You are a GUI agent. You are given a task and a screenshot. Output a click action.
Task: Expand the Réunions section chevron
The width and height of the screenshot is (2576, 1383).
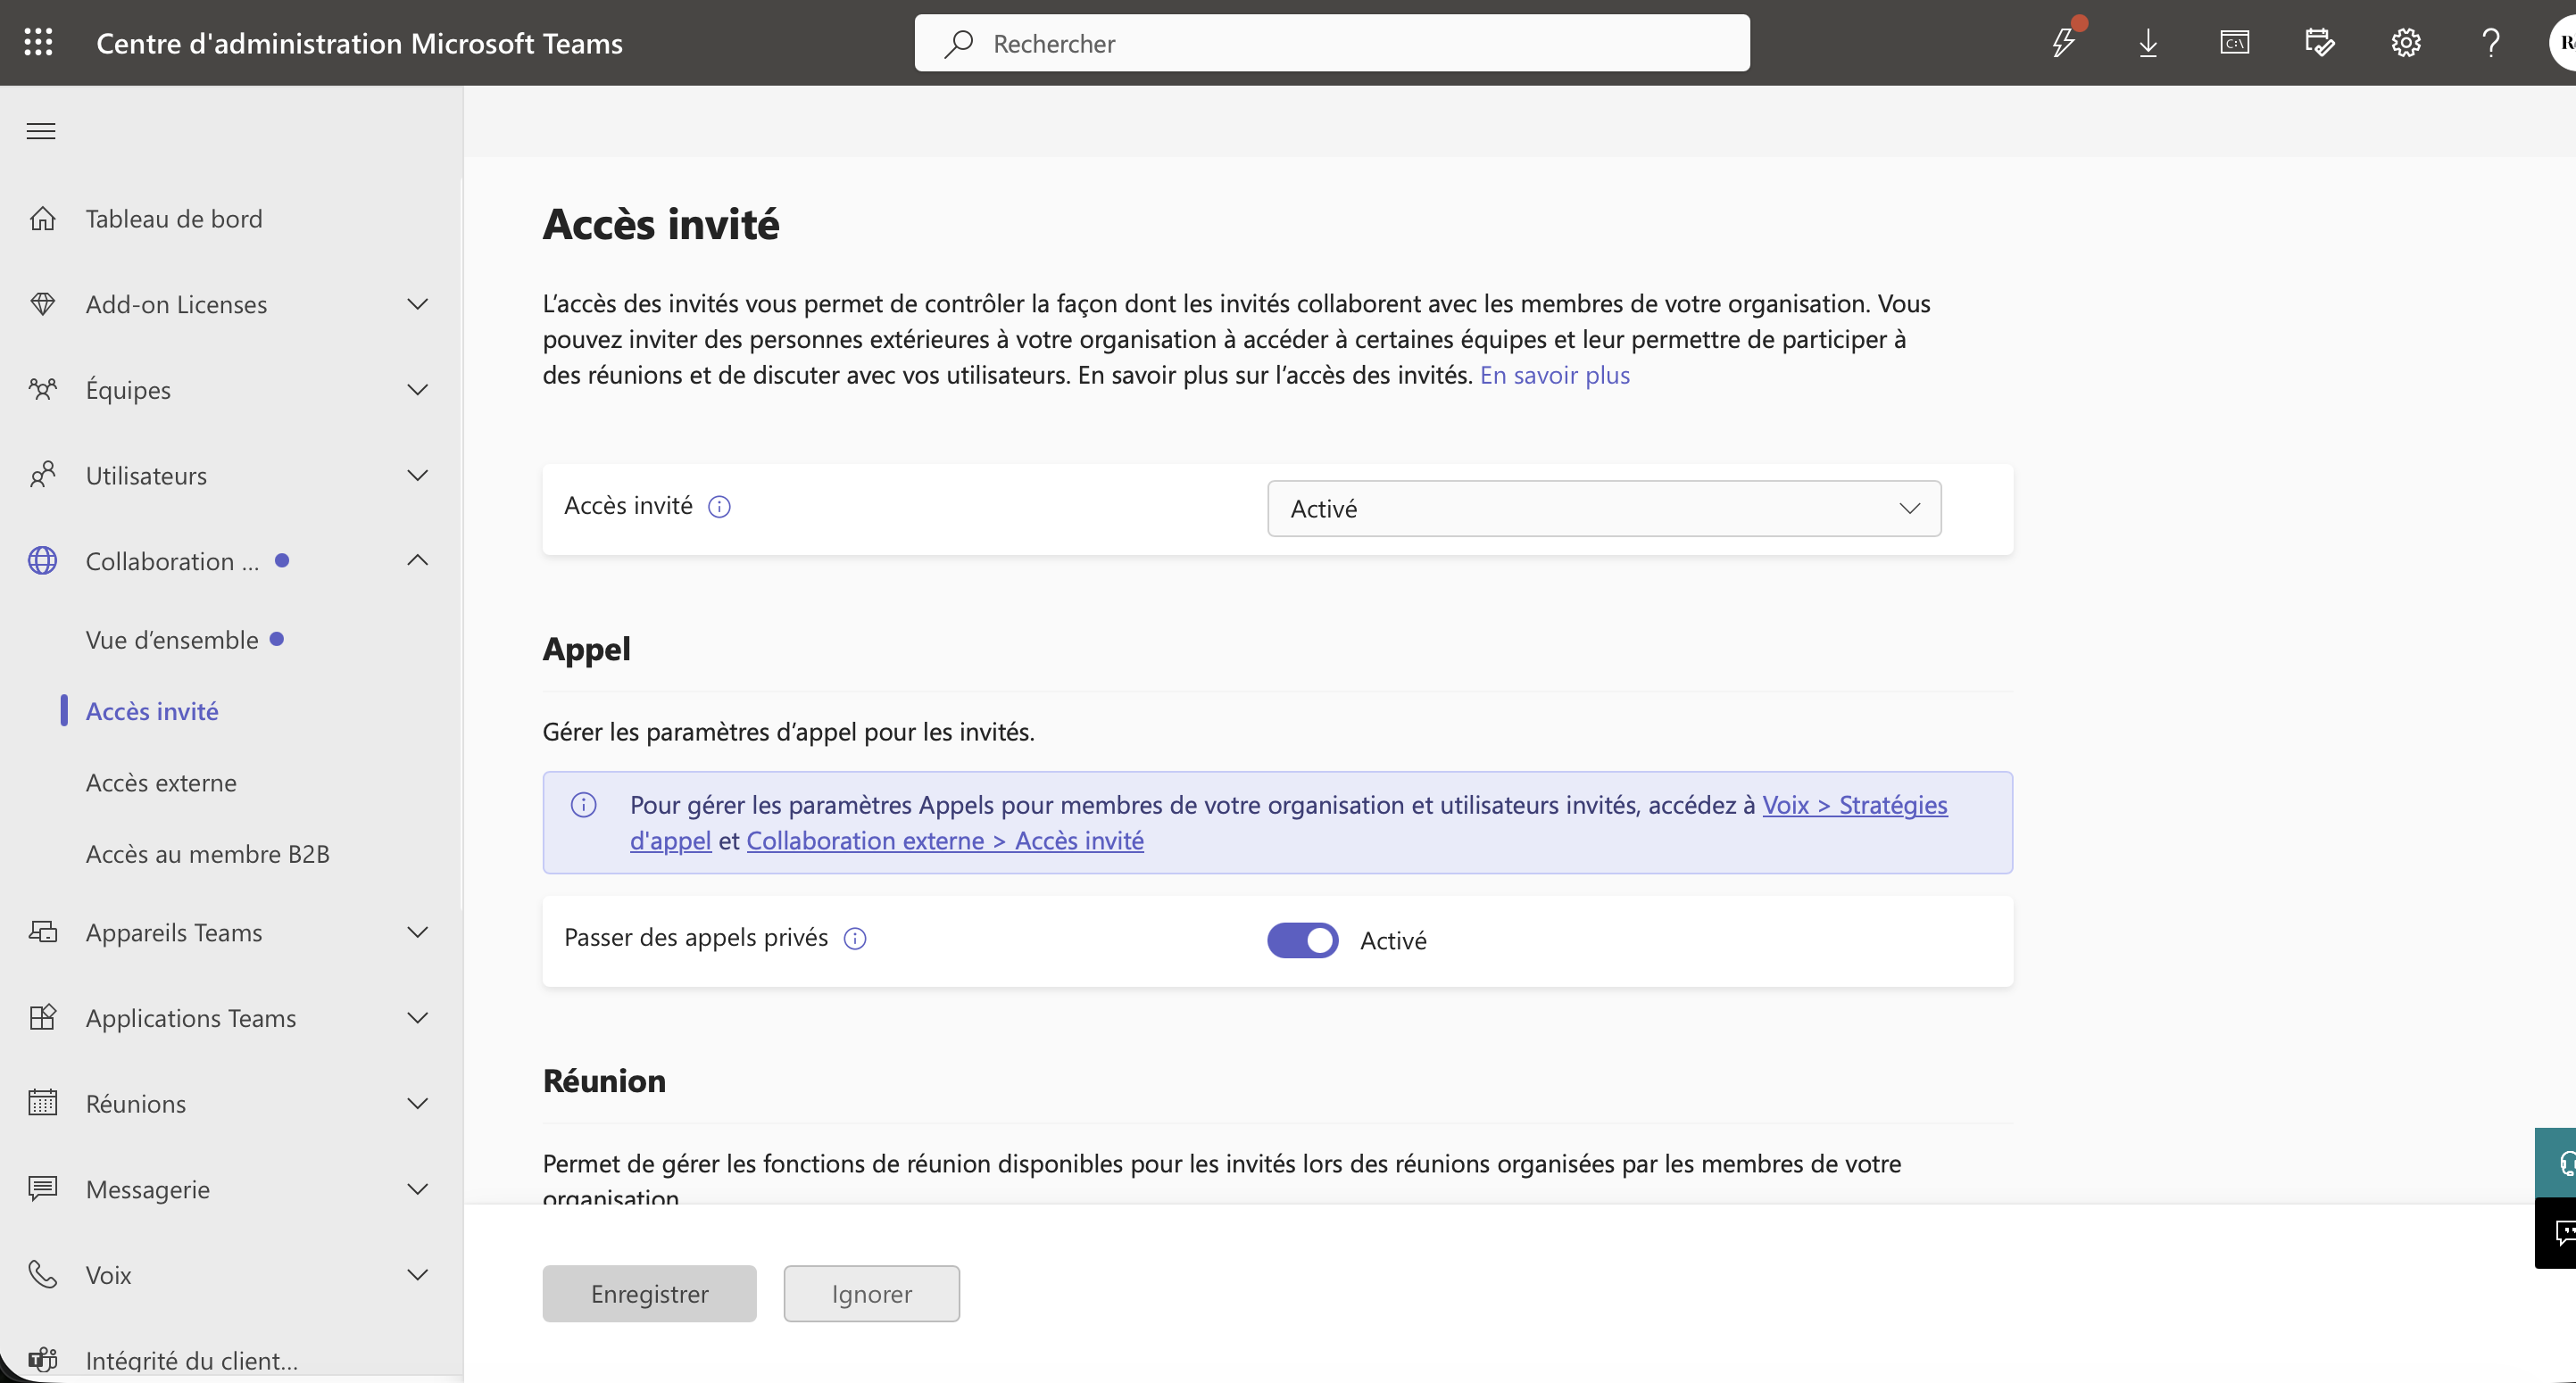tap(418, 1103)
